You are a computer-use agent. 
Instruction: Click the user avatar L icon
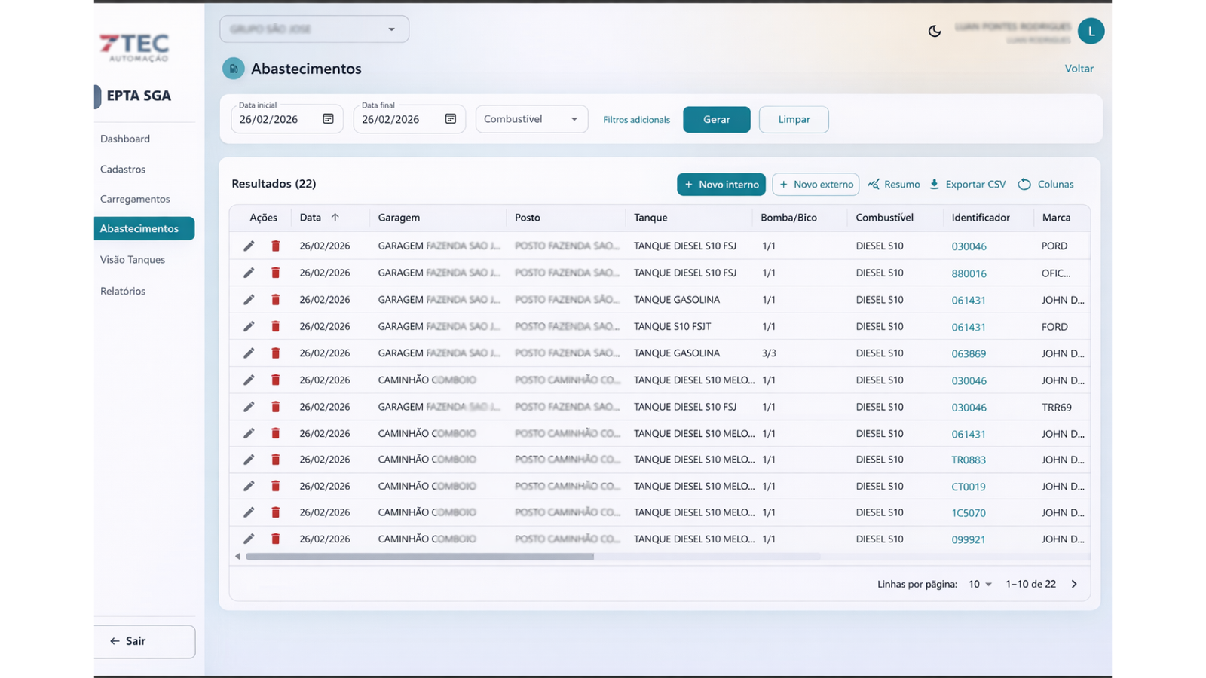click(x=1091, y=31)
